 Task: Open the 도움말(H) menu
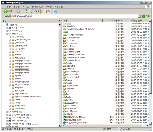(59, 7)
